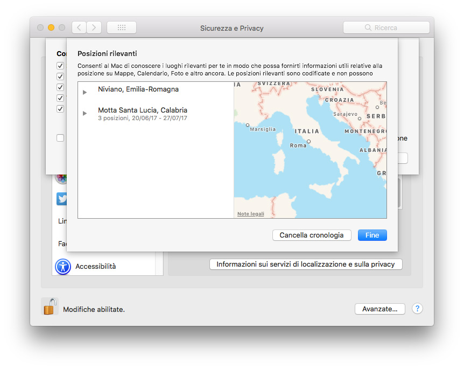
Task: Toggle the fifth checkbox in background sheet
Action: pyautogui.click(x=60, y=109)
